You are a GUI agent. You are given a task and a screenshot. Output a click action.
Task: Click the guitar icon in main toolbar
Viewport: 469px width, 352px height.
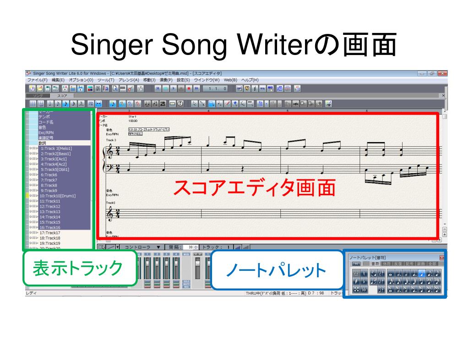pyautogui.click(x=131, y=88)
